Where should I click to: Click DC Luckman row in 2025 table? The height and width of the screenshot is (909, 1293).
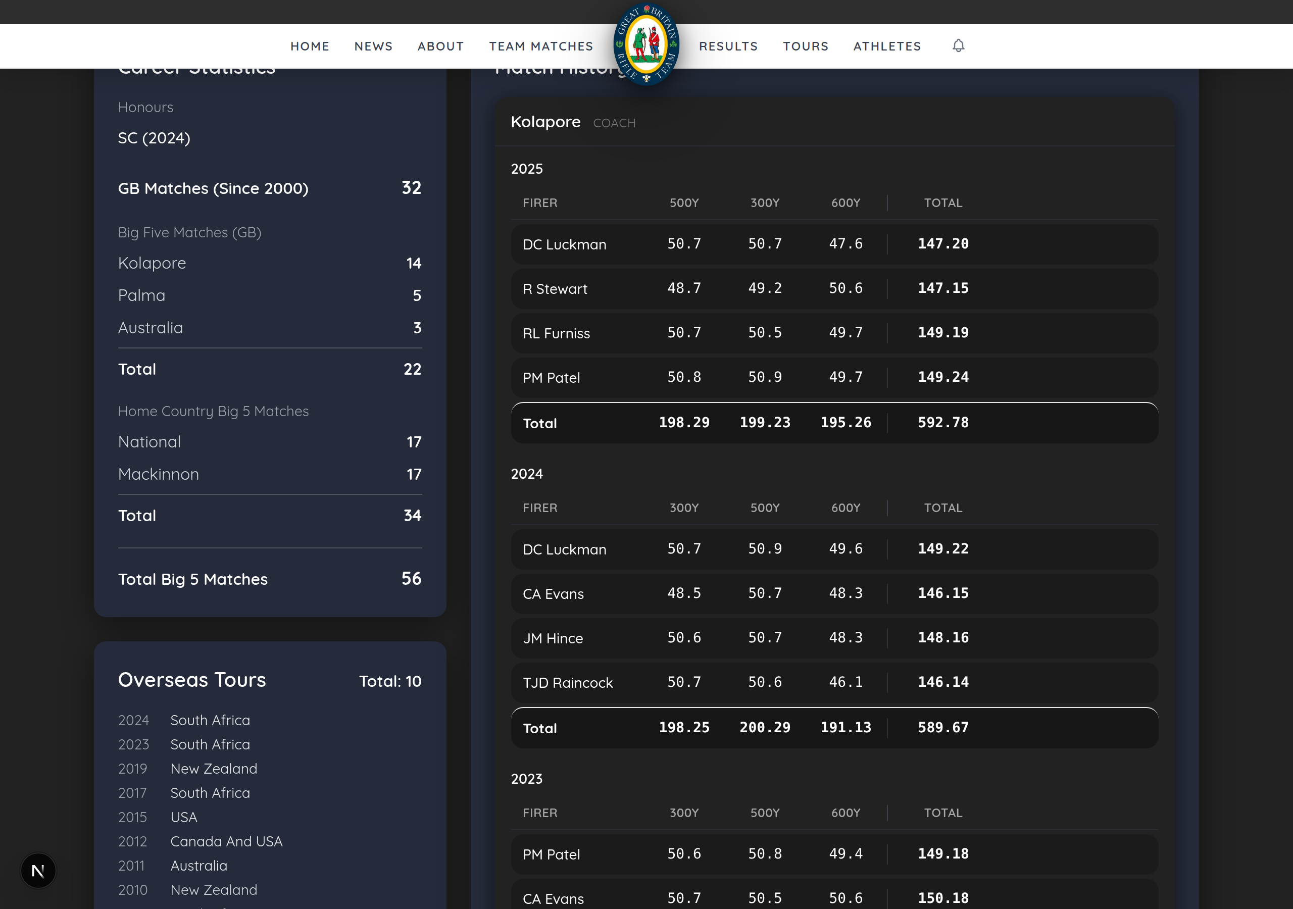(834, 244)
